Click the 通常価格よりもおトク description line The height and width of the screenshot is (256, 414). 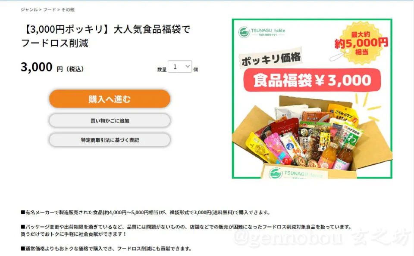[x=106, y=248]
